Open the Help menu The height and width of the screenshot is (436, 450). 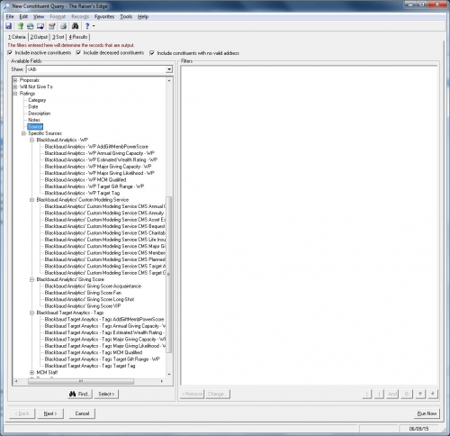(143, 16)
